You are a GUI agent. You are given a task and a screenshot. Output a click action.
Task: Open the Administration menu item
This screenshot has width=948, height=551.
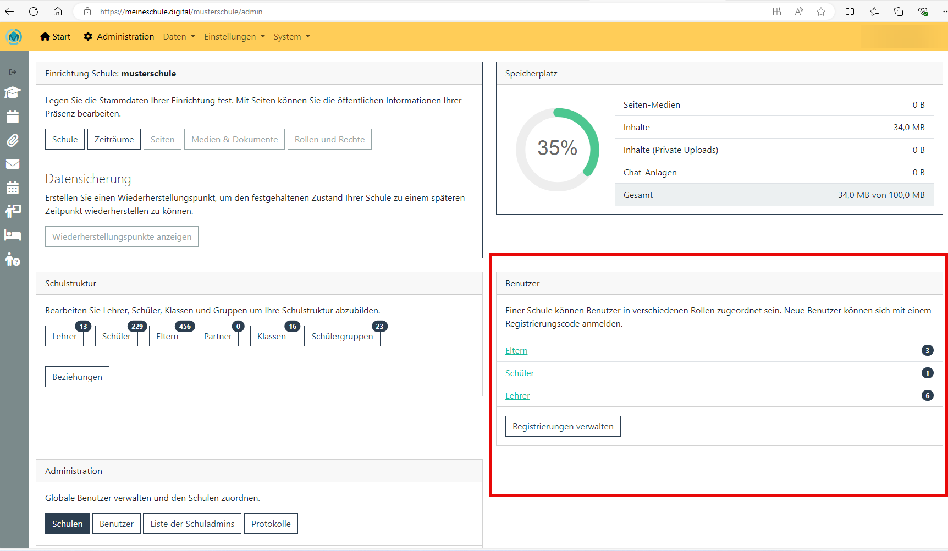tap(119, 37)
